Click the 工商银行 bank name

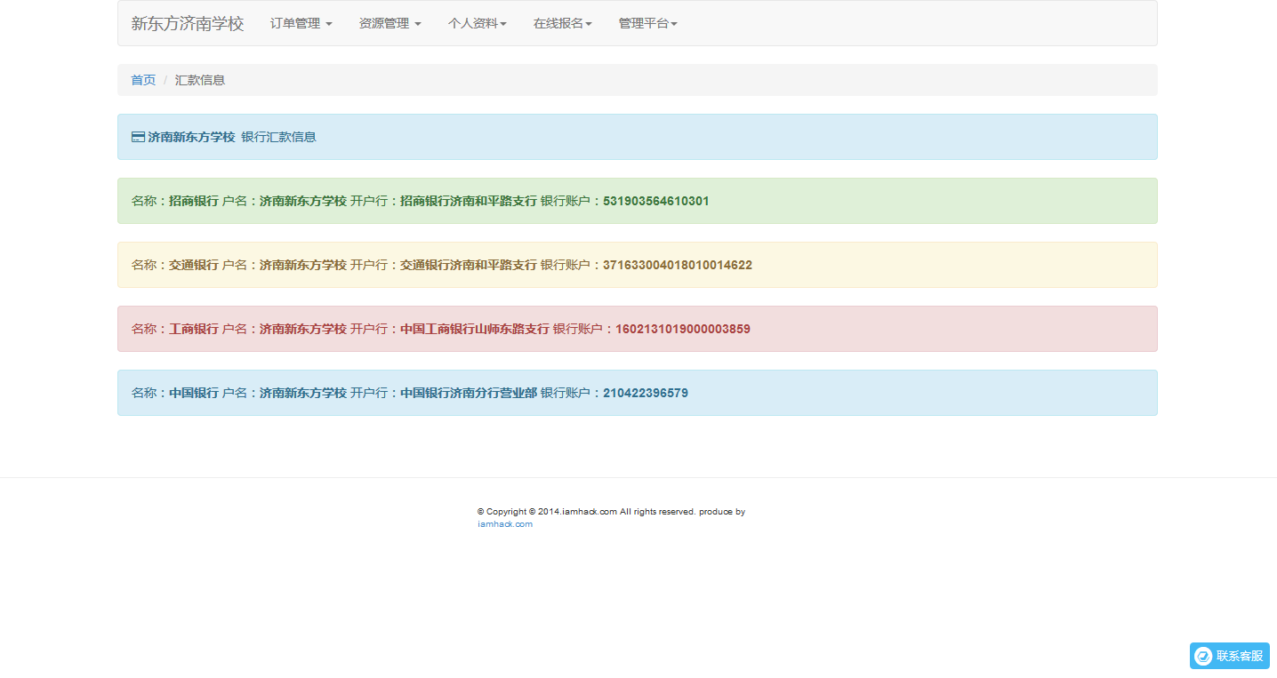tap(194, 329)
